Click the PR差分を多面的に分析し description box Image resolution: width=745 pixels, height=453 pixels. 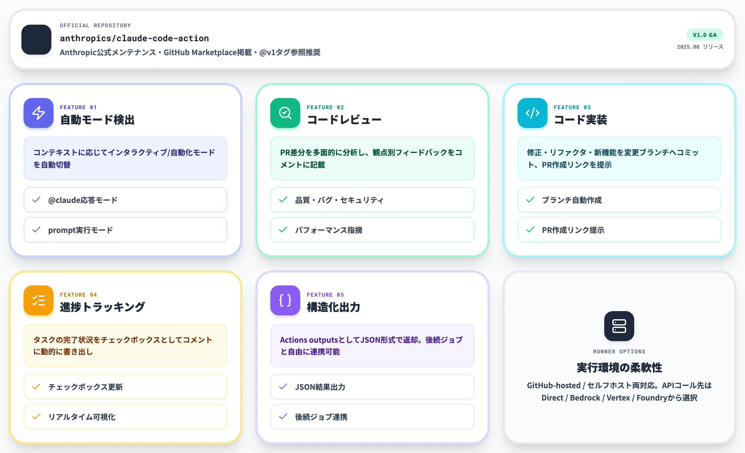(x=372, y=158)
